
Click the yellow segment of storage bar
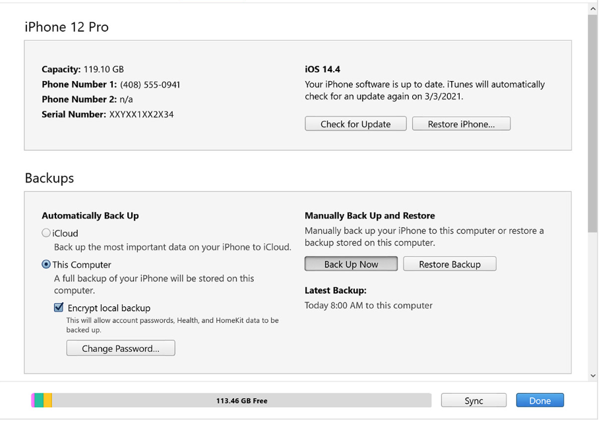[47, 401]
